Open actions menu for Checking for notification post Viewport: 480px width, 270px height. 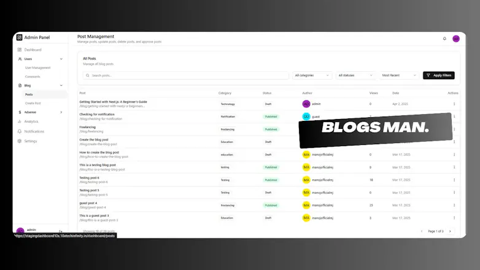pyautogui.click(x=454, y=117)
